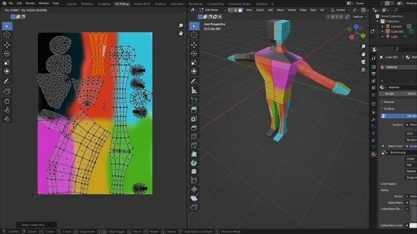417x234 pixels.
Task: Select the 3D viewport Select Box tool
Action: pos(194,26)
